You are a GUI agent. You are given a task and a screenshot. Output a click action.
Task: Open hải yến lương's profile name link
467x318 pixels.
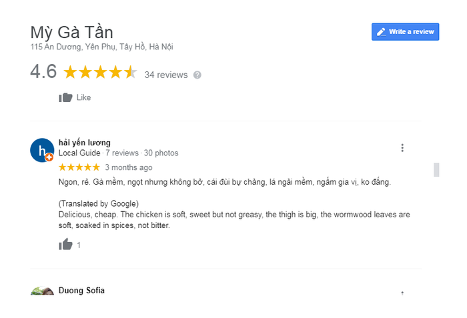pos(85,143)
